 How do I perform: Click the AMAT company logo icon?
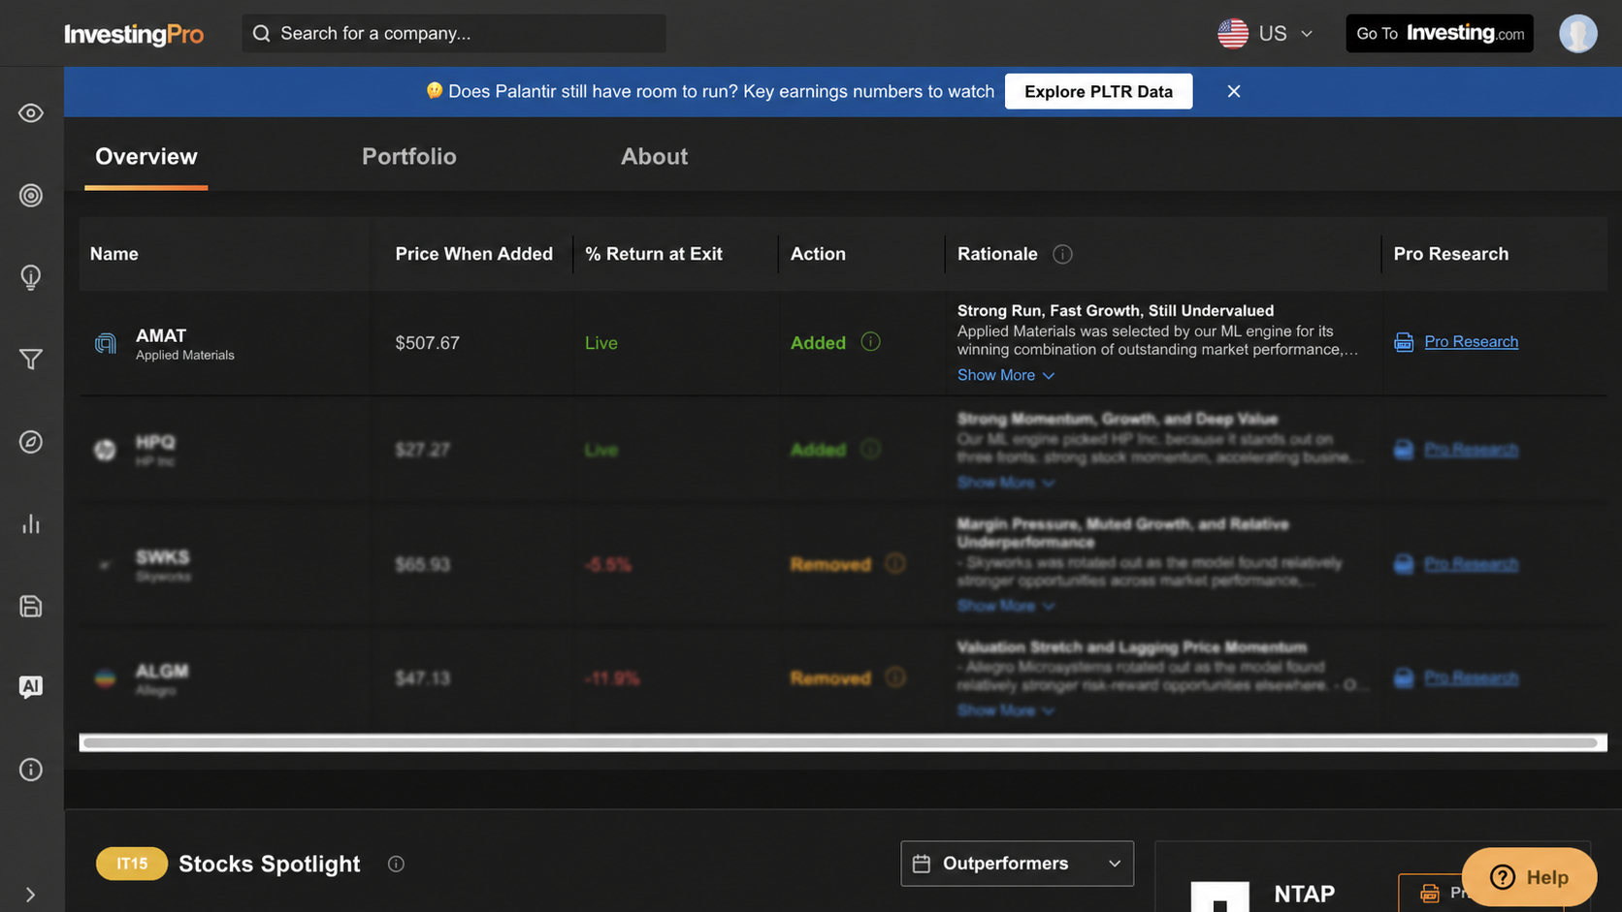(x=105, y=343)
